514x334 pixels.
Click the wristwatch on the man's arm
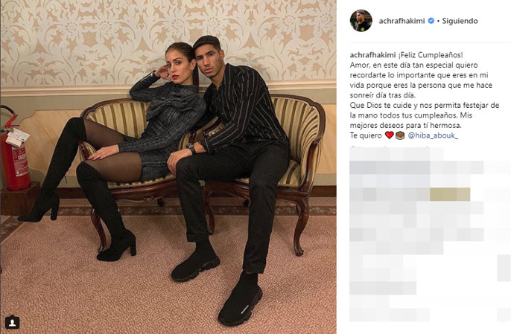(191, 148)
